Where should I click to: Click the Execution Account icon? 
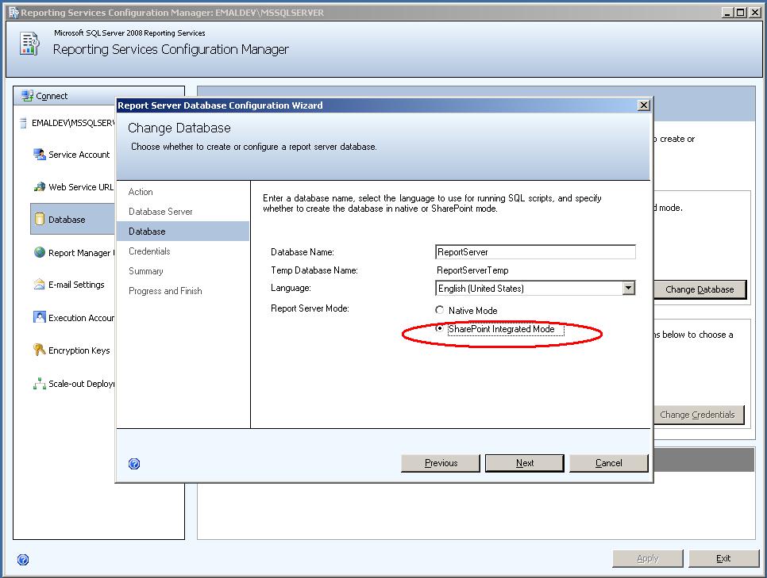coord(39,317)
